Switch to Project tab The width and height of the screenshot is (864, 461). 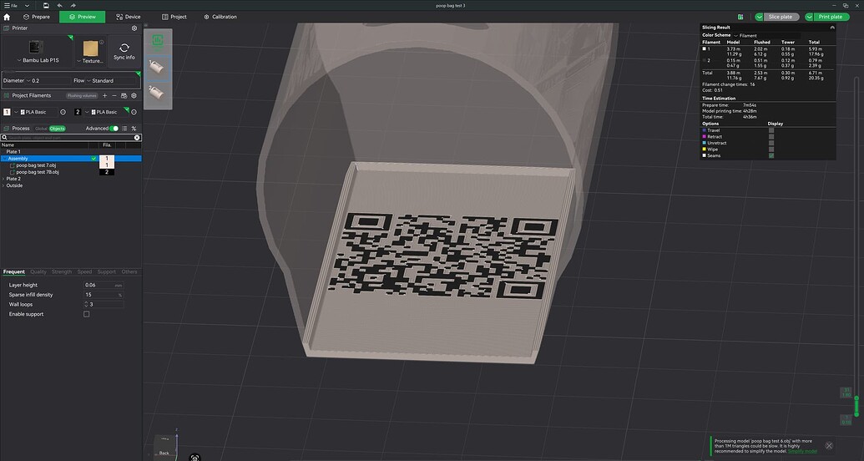[174, 17]
